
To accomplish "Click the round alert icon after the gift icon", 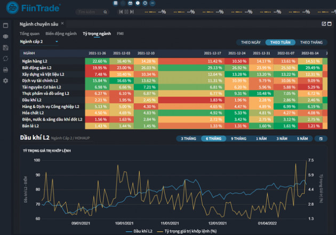I will [138, 3].
